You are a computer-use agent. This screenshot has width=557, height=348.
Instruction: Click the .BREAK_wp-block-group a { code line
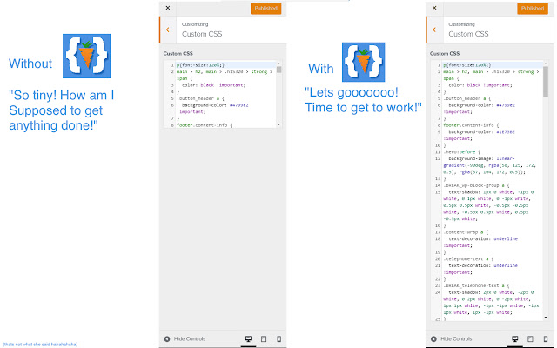(476, 185)
